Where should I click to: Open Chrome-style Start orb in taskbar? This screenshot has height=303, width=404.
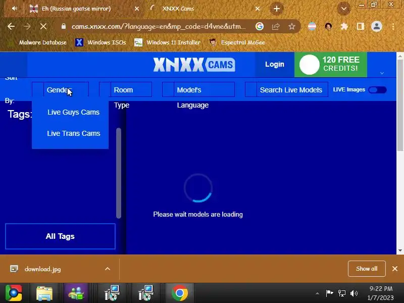pos(14,293)
